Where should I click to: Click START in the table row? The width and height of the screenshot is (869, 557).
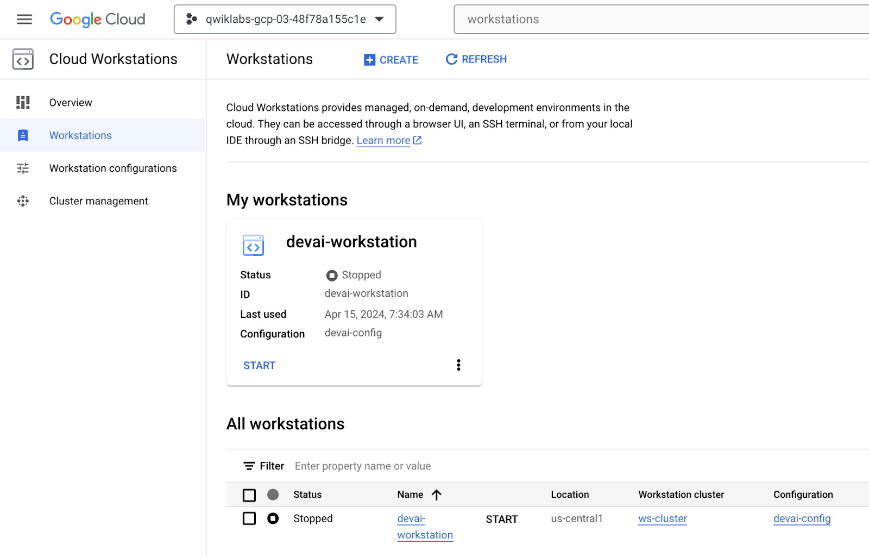click(x=502, y=520)
